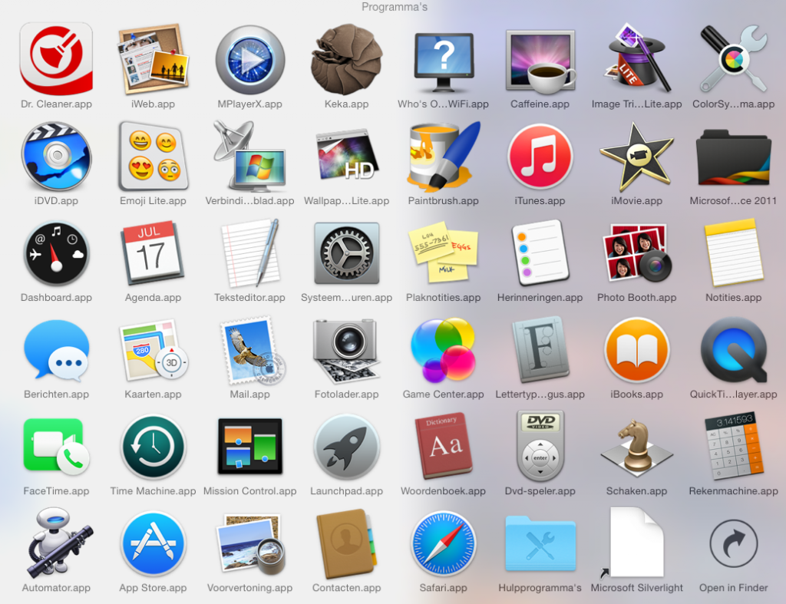Launch Wallpaper HD Lite app
Screen dimensions: 786x604
click(x=346, y=157)
